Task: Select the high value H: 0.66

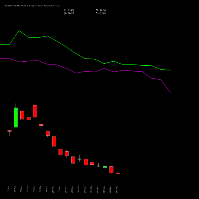Action: [x=101, y=10]
